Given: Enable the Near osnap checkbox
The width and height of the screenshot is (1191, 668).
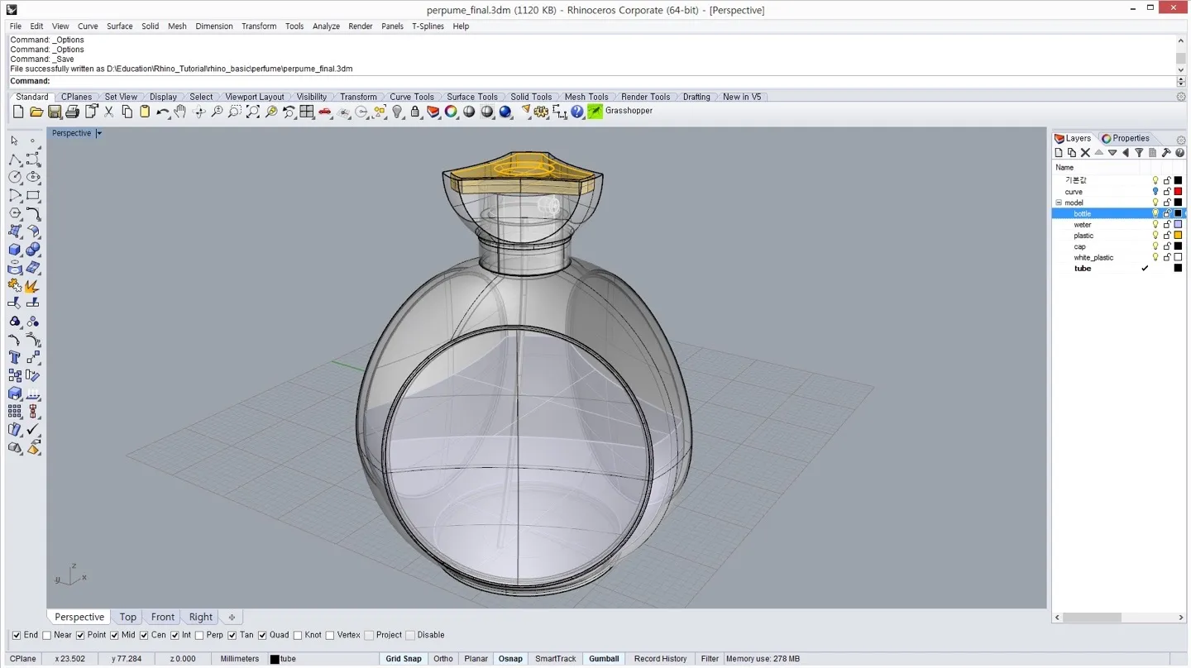Looking at the screenshot, I should 47,635.
